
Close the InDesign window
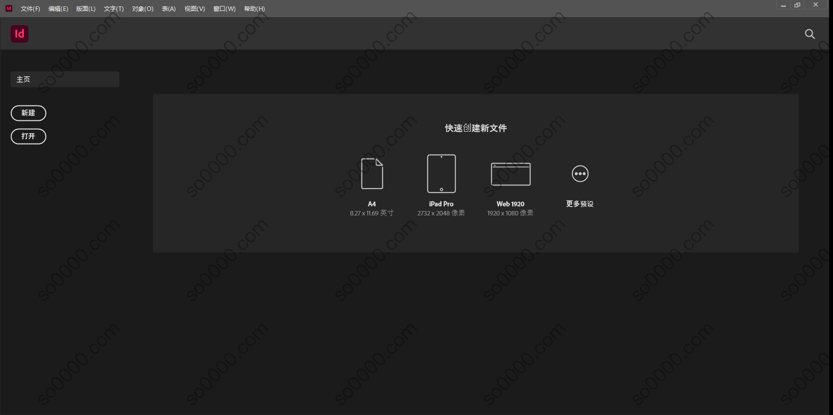(816, 5)
